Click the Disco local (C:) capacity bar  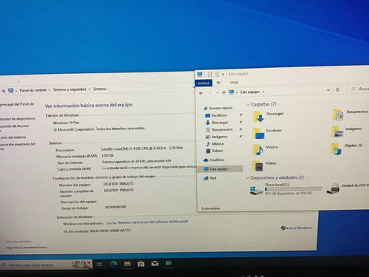pyautogui.click(x=293, y=189)
